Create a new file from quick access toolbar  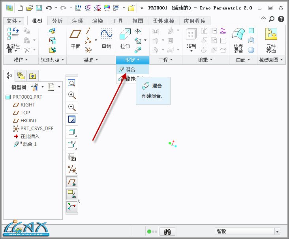coord(20,8)
